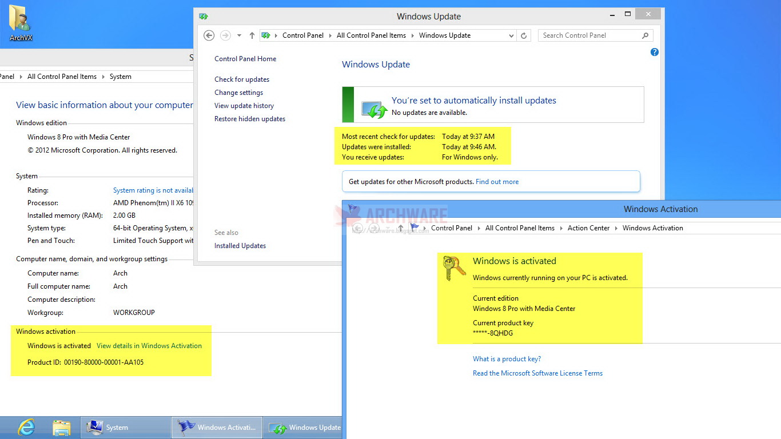Click Check for updates

pyautogui.click(x=242, y=79)
